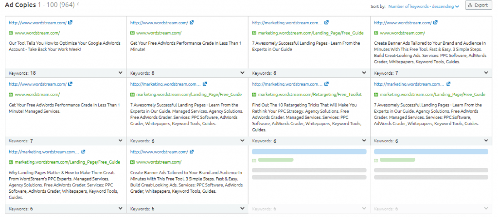Viewport: 498px width, 217px height.
Task: Expand keywords chevron of 'Why Landing Pages Matter' ad
Action: (x=121, y=208)
